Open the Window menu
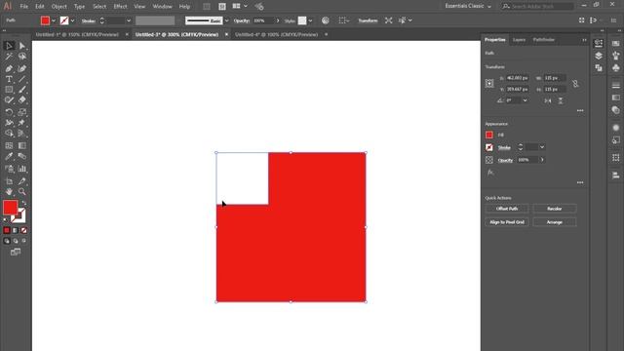624x351 pixels. 163,7
